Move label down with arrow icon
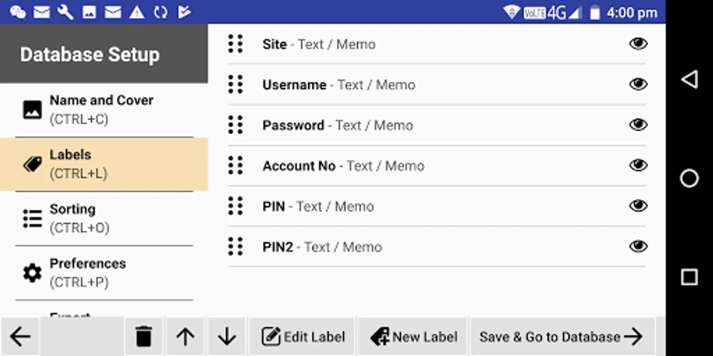This screenshot has height=356, width=713. point(227,337)
